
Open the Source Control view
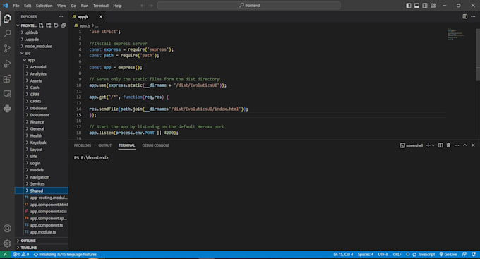click(x=7, y=49)
